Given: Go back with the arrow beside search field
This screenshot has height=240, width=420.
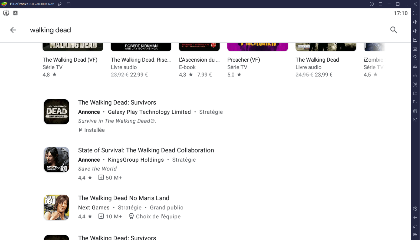Looking at the screenshot, I should tap(13, 30).
